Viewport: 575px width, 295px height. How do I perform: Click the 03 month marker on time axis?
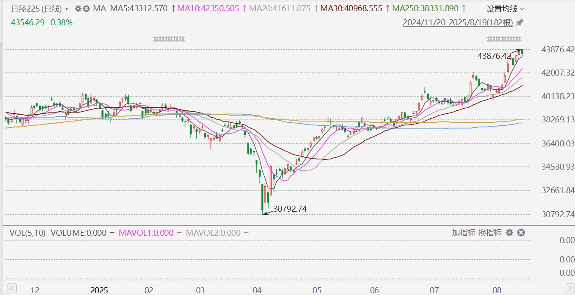point(200,290)
